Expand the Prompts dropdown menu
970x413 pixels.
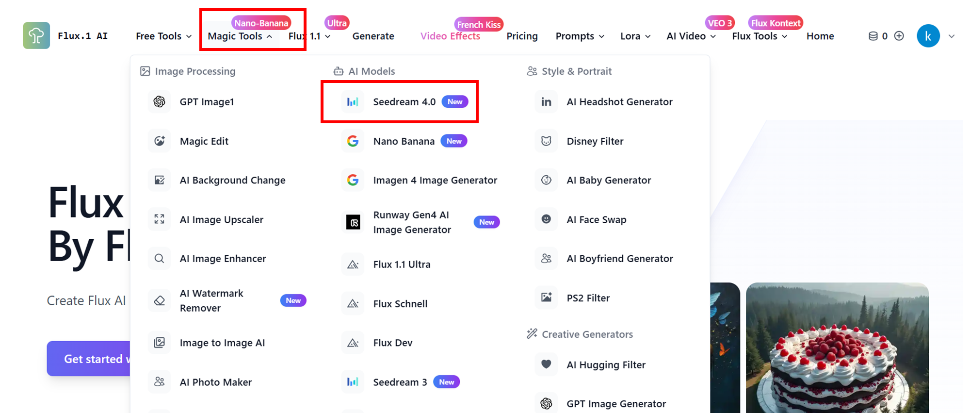click(x=580, y=36)
